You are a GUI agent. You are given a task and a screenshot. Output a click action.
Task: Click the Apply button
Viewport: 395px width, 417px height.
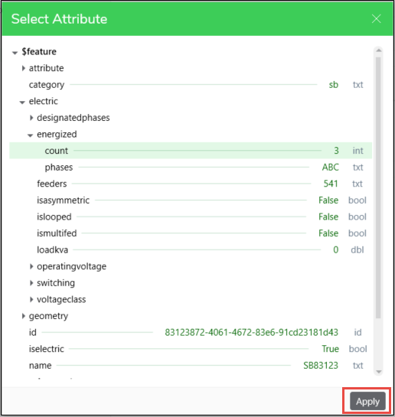367,401
